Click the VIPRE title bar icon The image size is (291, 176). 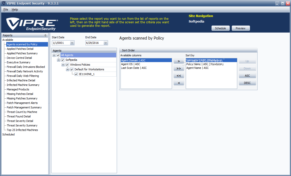click(x=3, y=3)
